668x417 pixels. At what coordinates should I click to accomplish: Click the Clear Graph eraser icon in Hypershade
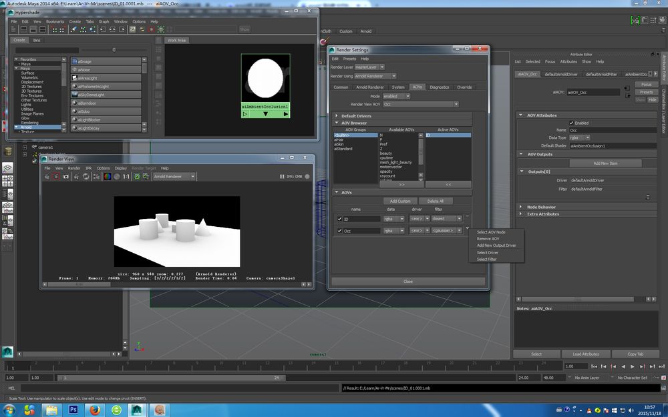coord(73,29)
